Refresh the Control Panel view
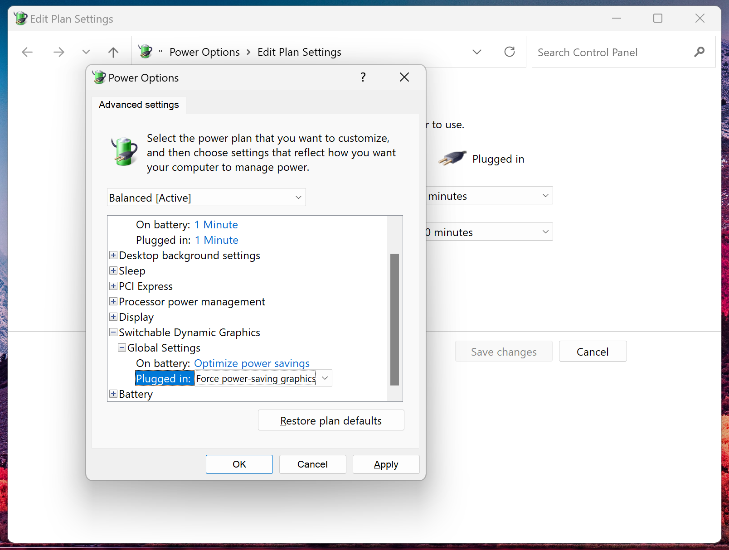The height and width of the screenshot is (550, 729). (510, 52)
